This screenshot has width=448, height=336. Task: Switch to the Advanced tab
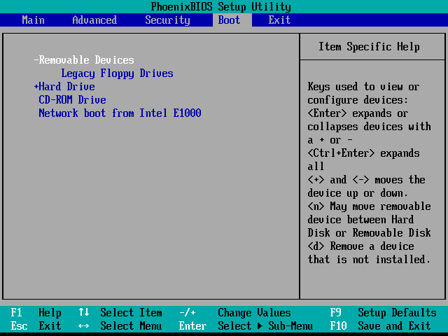(94, 20)
